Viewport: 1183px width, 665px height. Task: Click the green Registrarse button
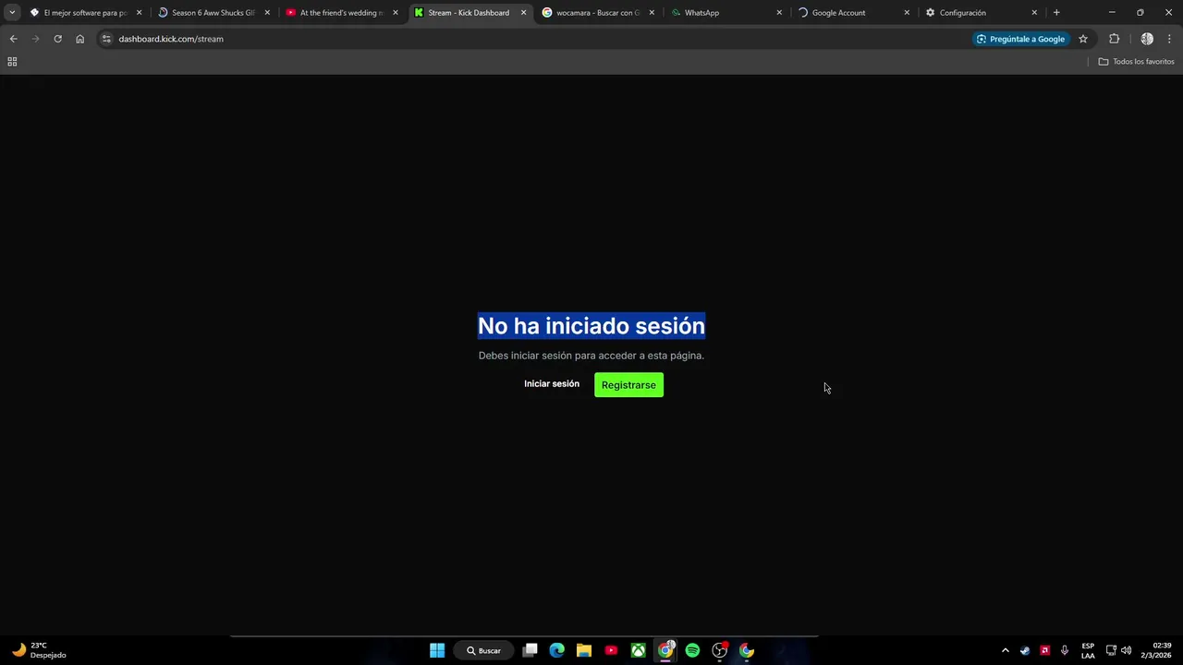[628, 385]
